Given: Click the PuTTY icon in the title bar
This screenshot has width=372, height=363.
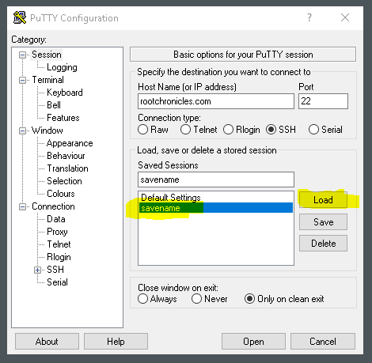Looking at the screenshot, I should coord(20,17).
